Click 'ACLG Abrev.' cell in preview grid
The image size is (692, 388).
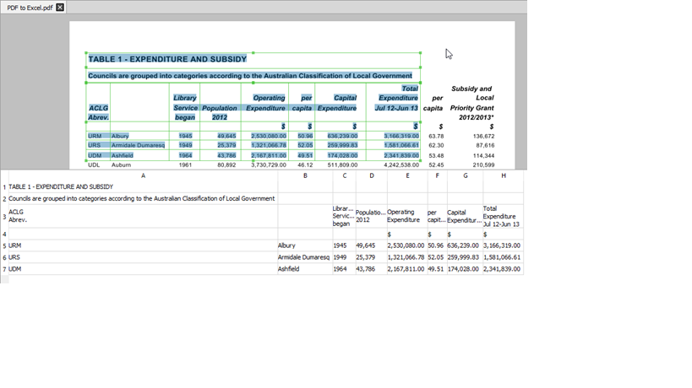[143, 216]
